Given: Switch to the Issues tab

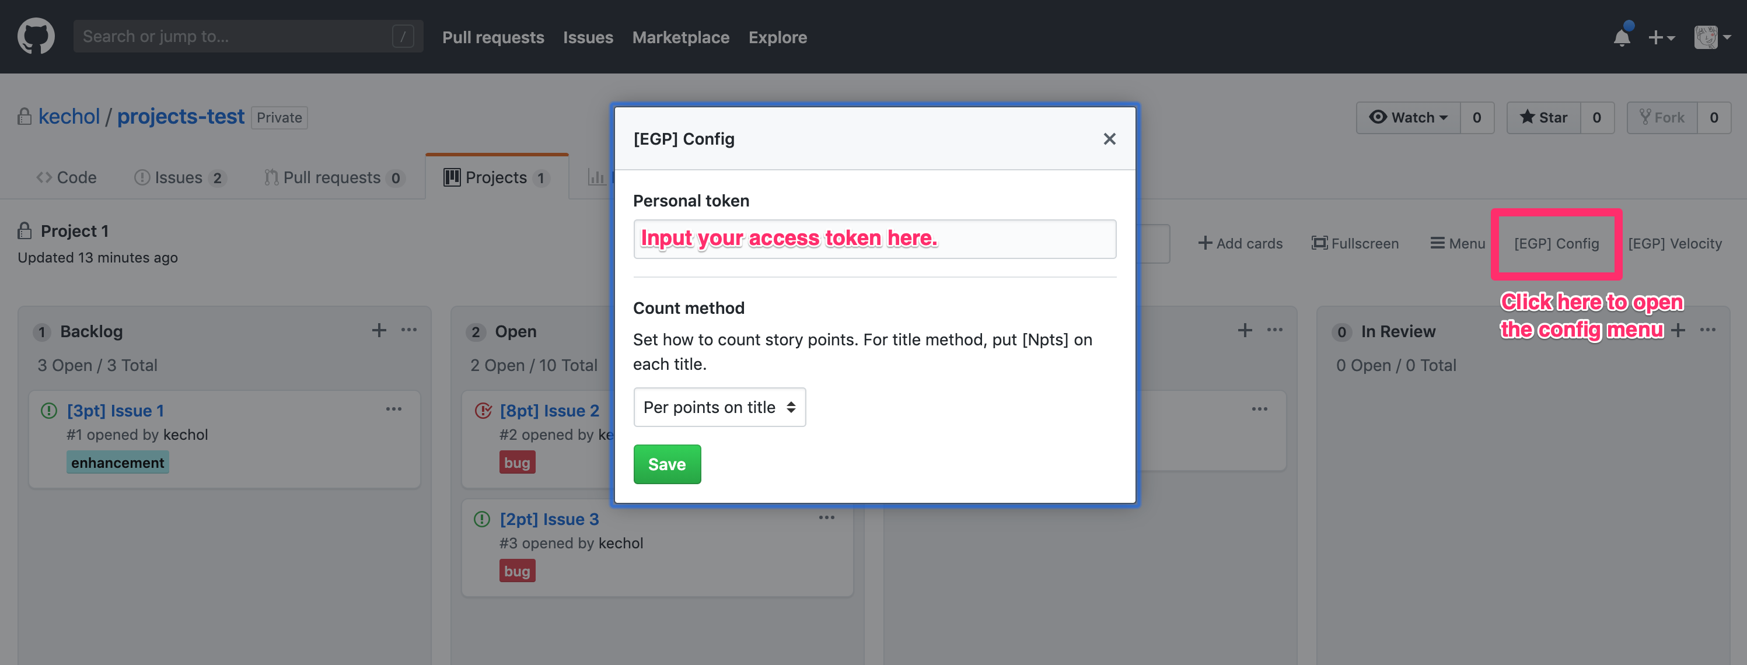Looking at the screenshot, I should point(179,177).
